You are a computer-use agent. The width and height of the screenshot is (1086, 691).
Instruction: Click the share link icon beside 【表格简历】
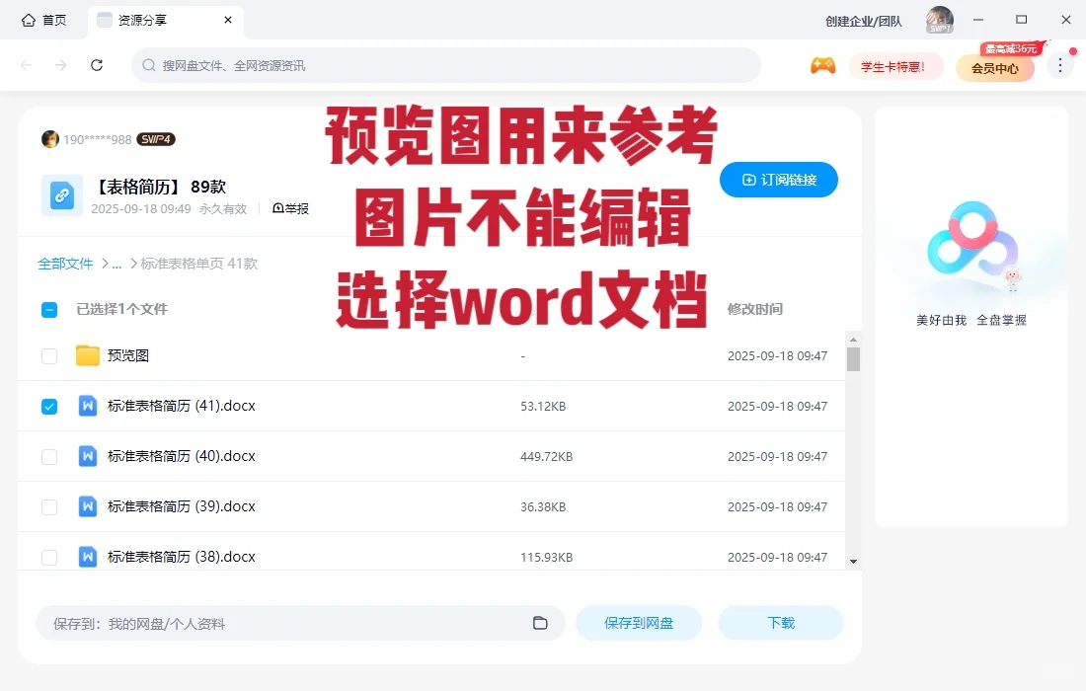point(61,195)
